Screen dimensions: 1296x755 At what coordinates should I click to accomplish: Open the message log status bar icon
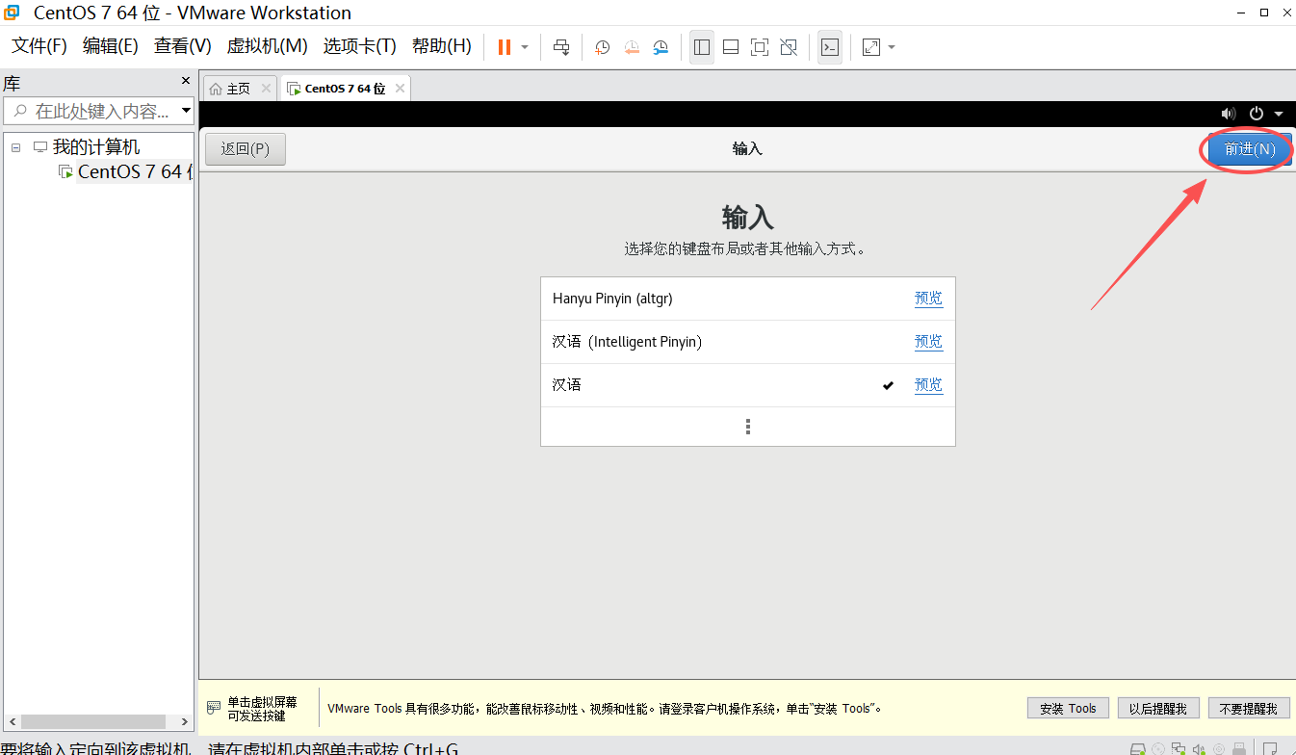(1271, 749)
